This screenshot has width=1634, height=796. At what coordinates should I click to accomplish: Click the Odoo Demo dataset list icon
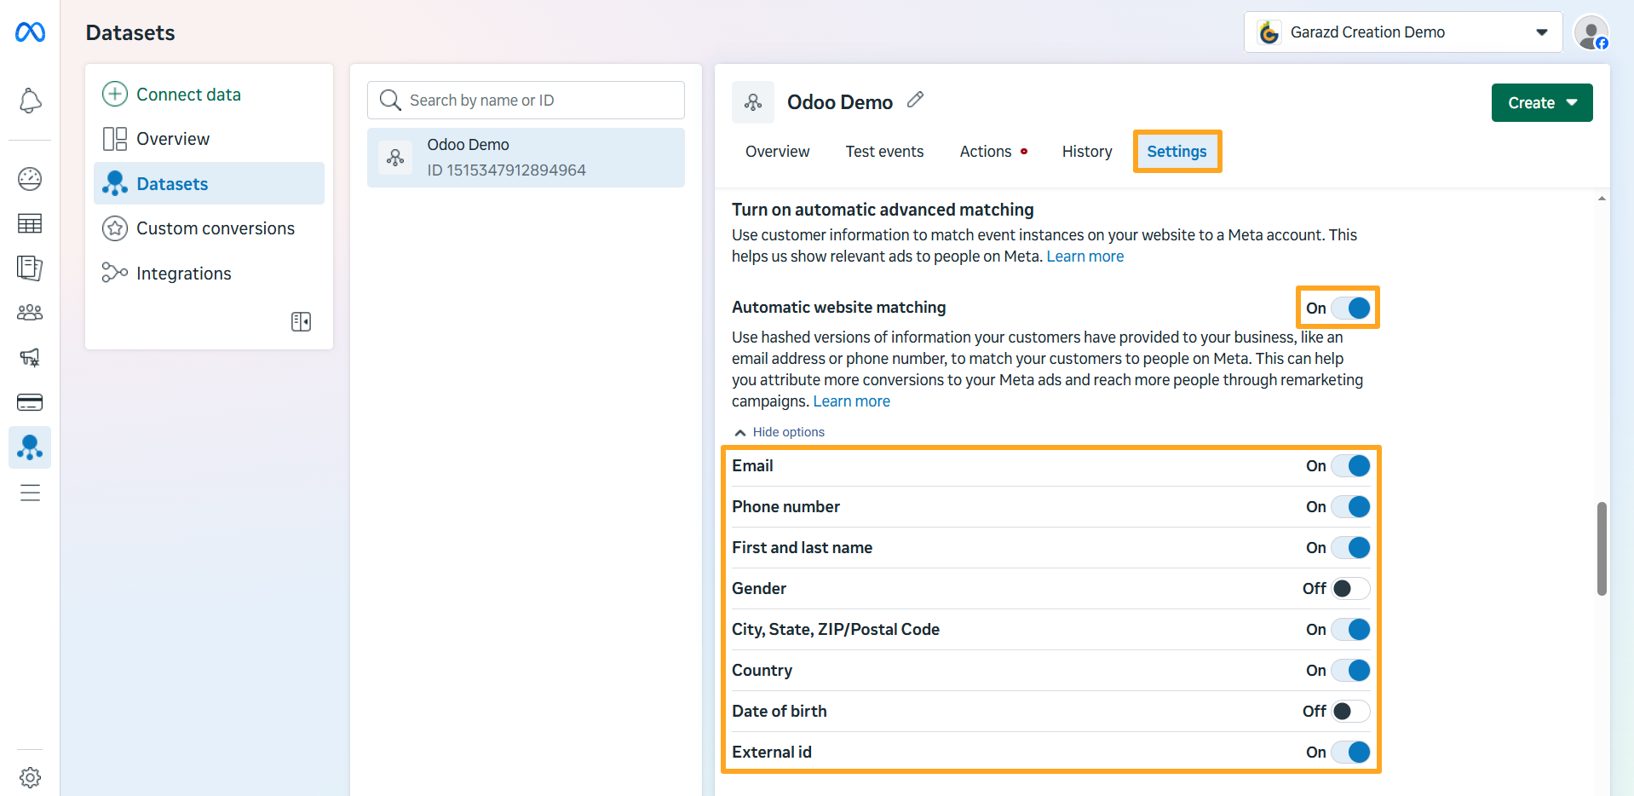pyautogui.click(x=395, y=158)
